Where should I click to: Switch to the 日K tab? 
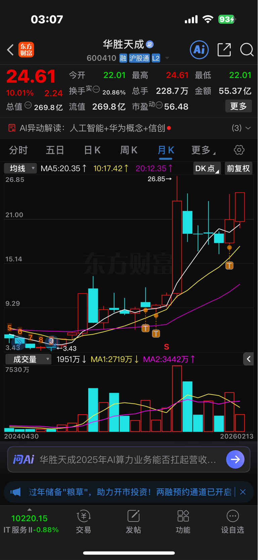coord(92,150)
